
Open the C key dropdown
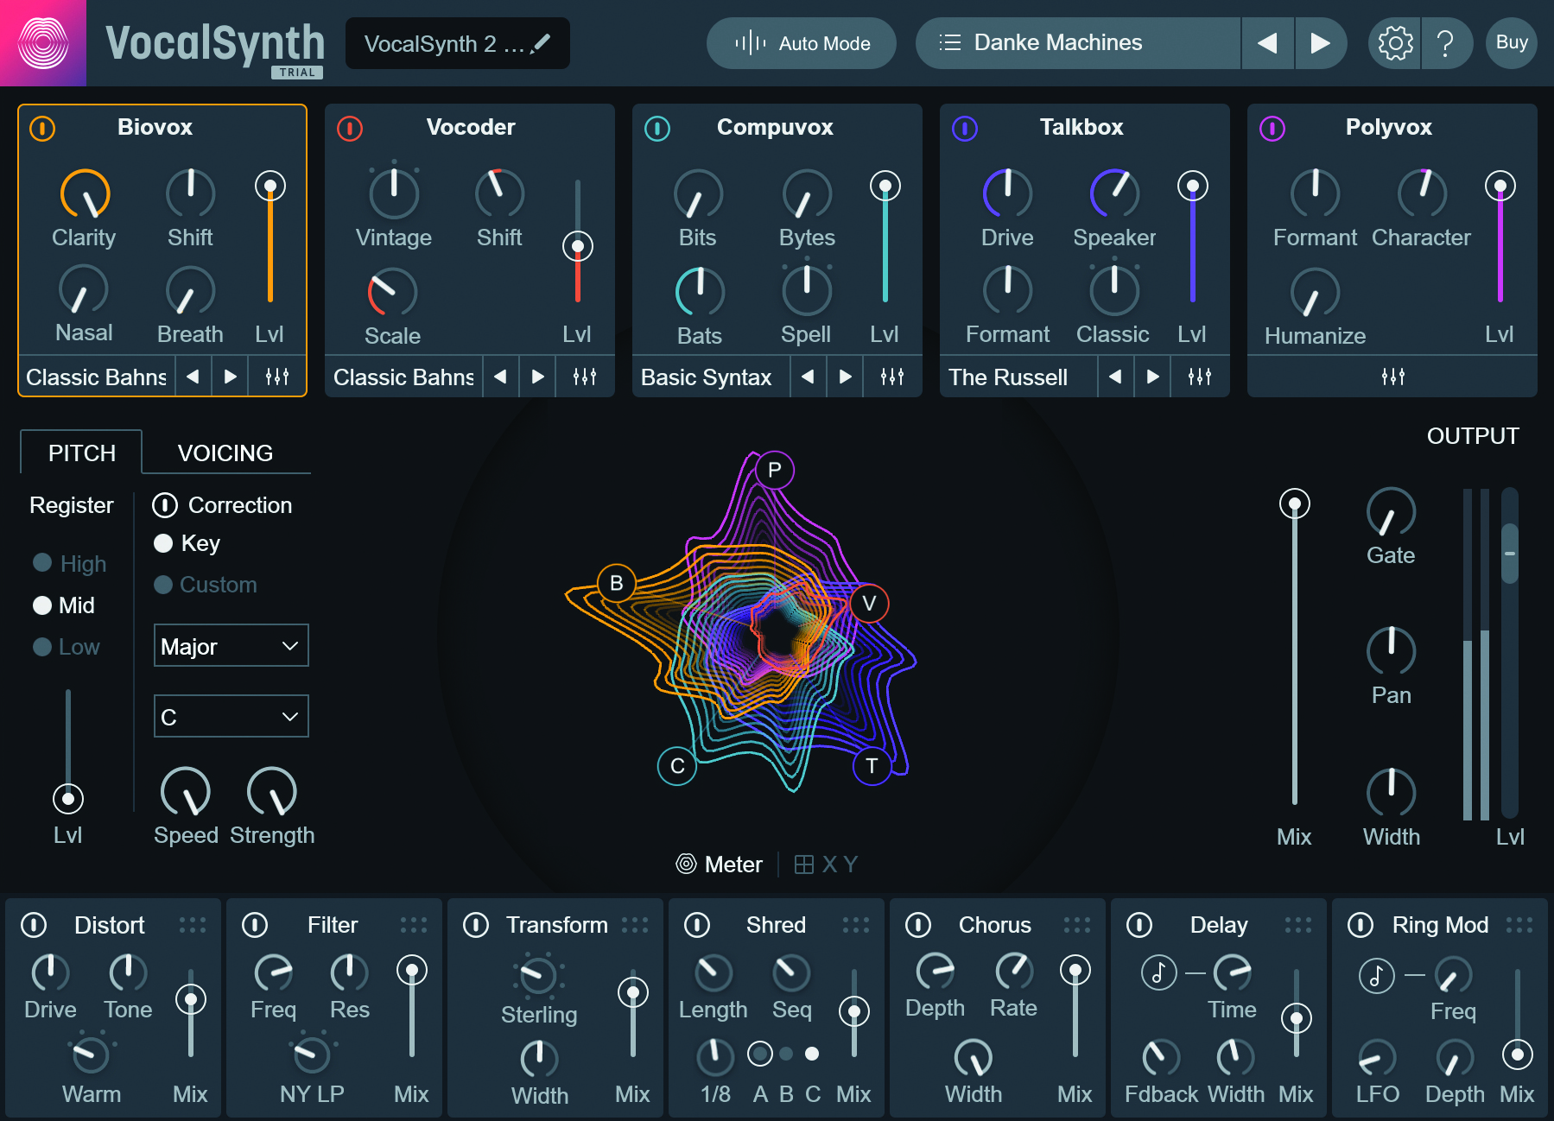(x=232, y=716)
